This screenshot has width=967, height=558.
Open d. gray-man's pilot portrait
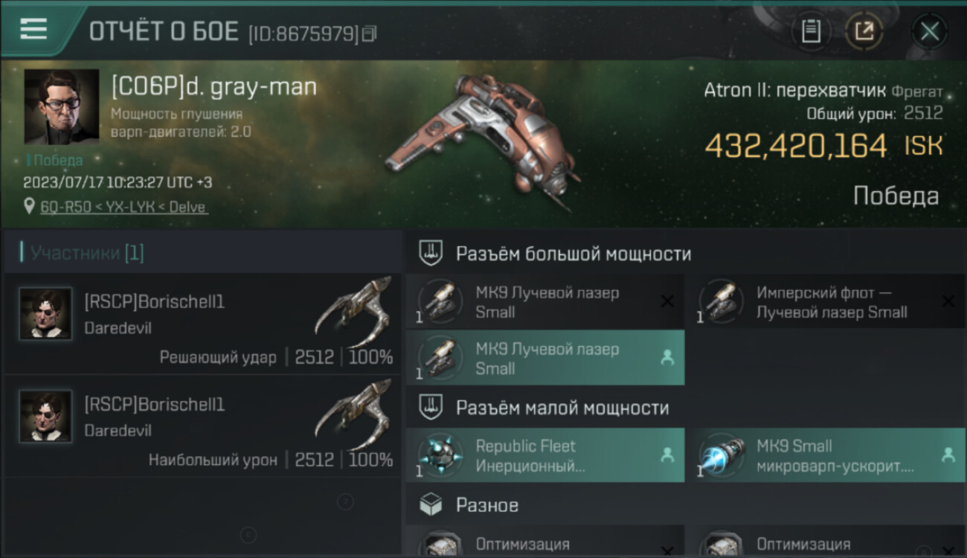(62, 106)
